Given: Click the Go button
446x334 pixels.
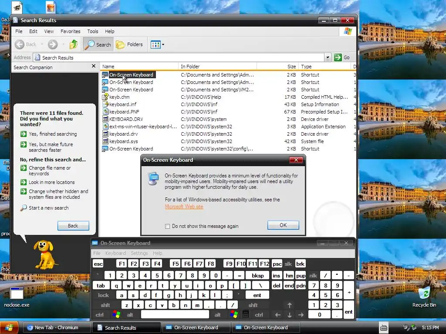Looking at the screenshot, I should coord(342,57).
